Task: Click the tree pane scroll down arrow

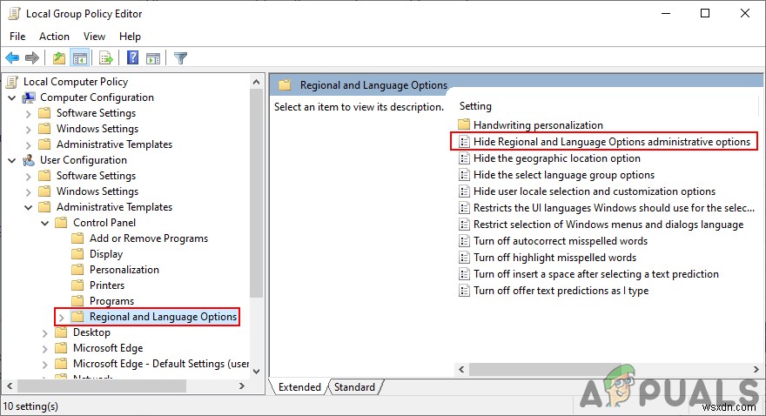Action: (257, 371)
